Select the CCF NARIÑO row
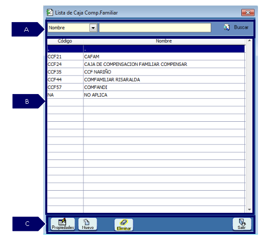265x243 pixels. coord(164,72)
